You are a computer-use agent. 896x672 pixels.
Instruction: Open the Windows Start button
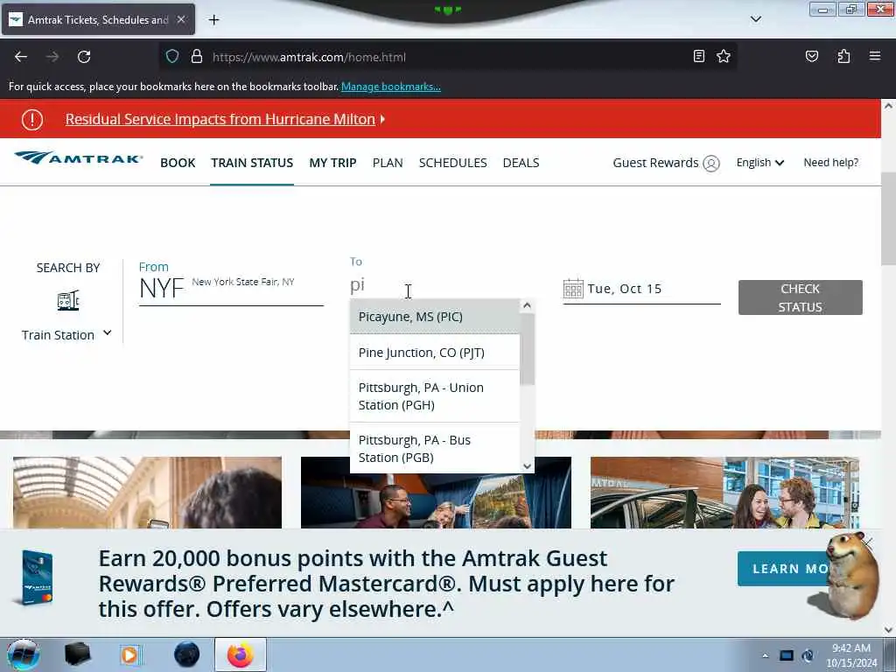coord(23,654)
